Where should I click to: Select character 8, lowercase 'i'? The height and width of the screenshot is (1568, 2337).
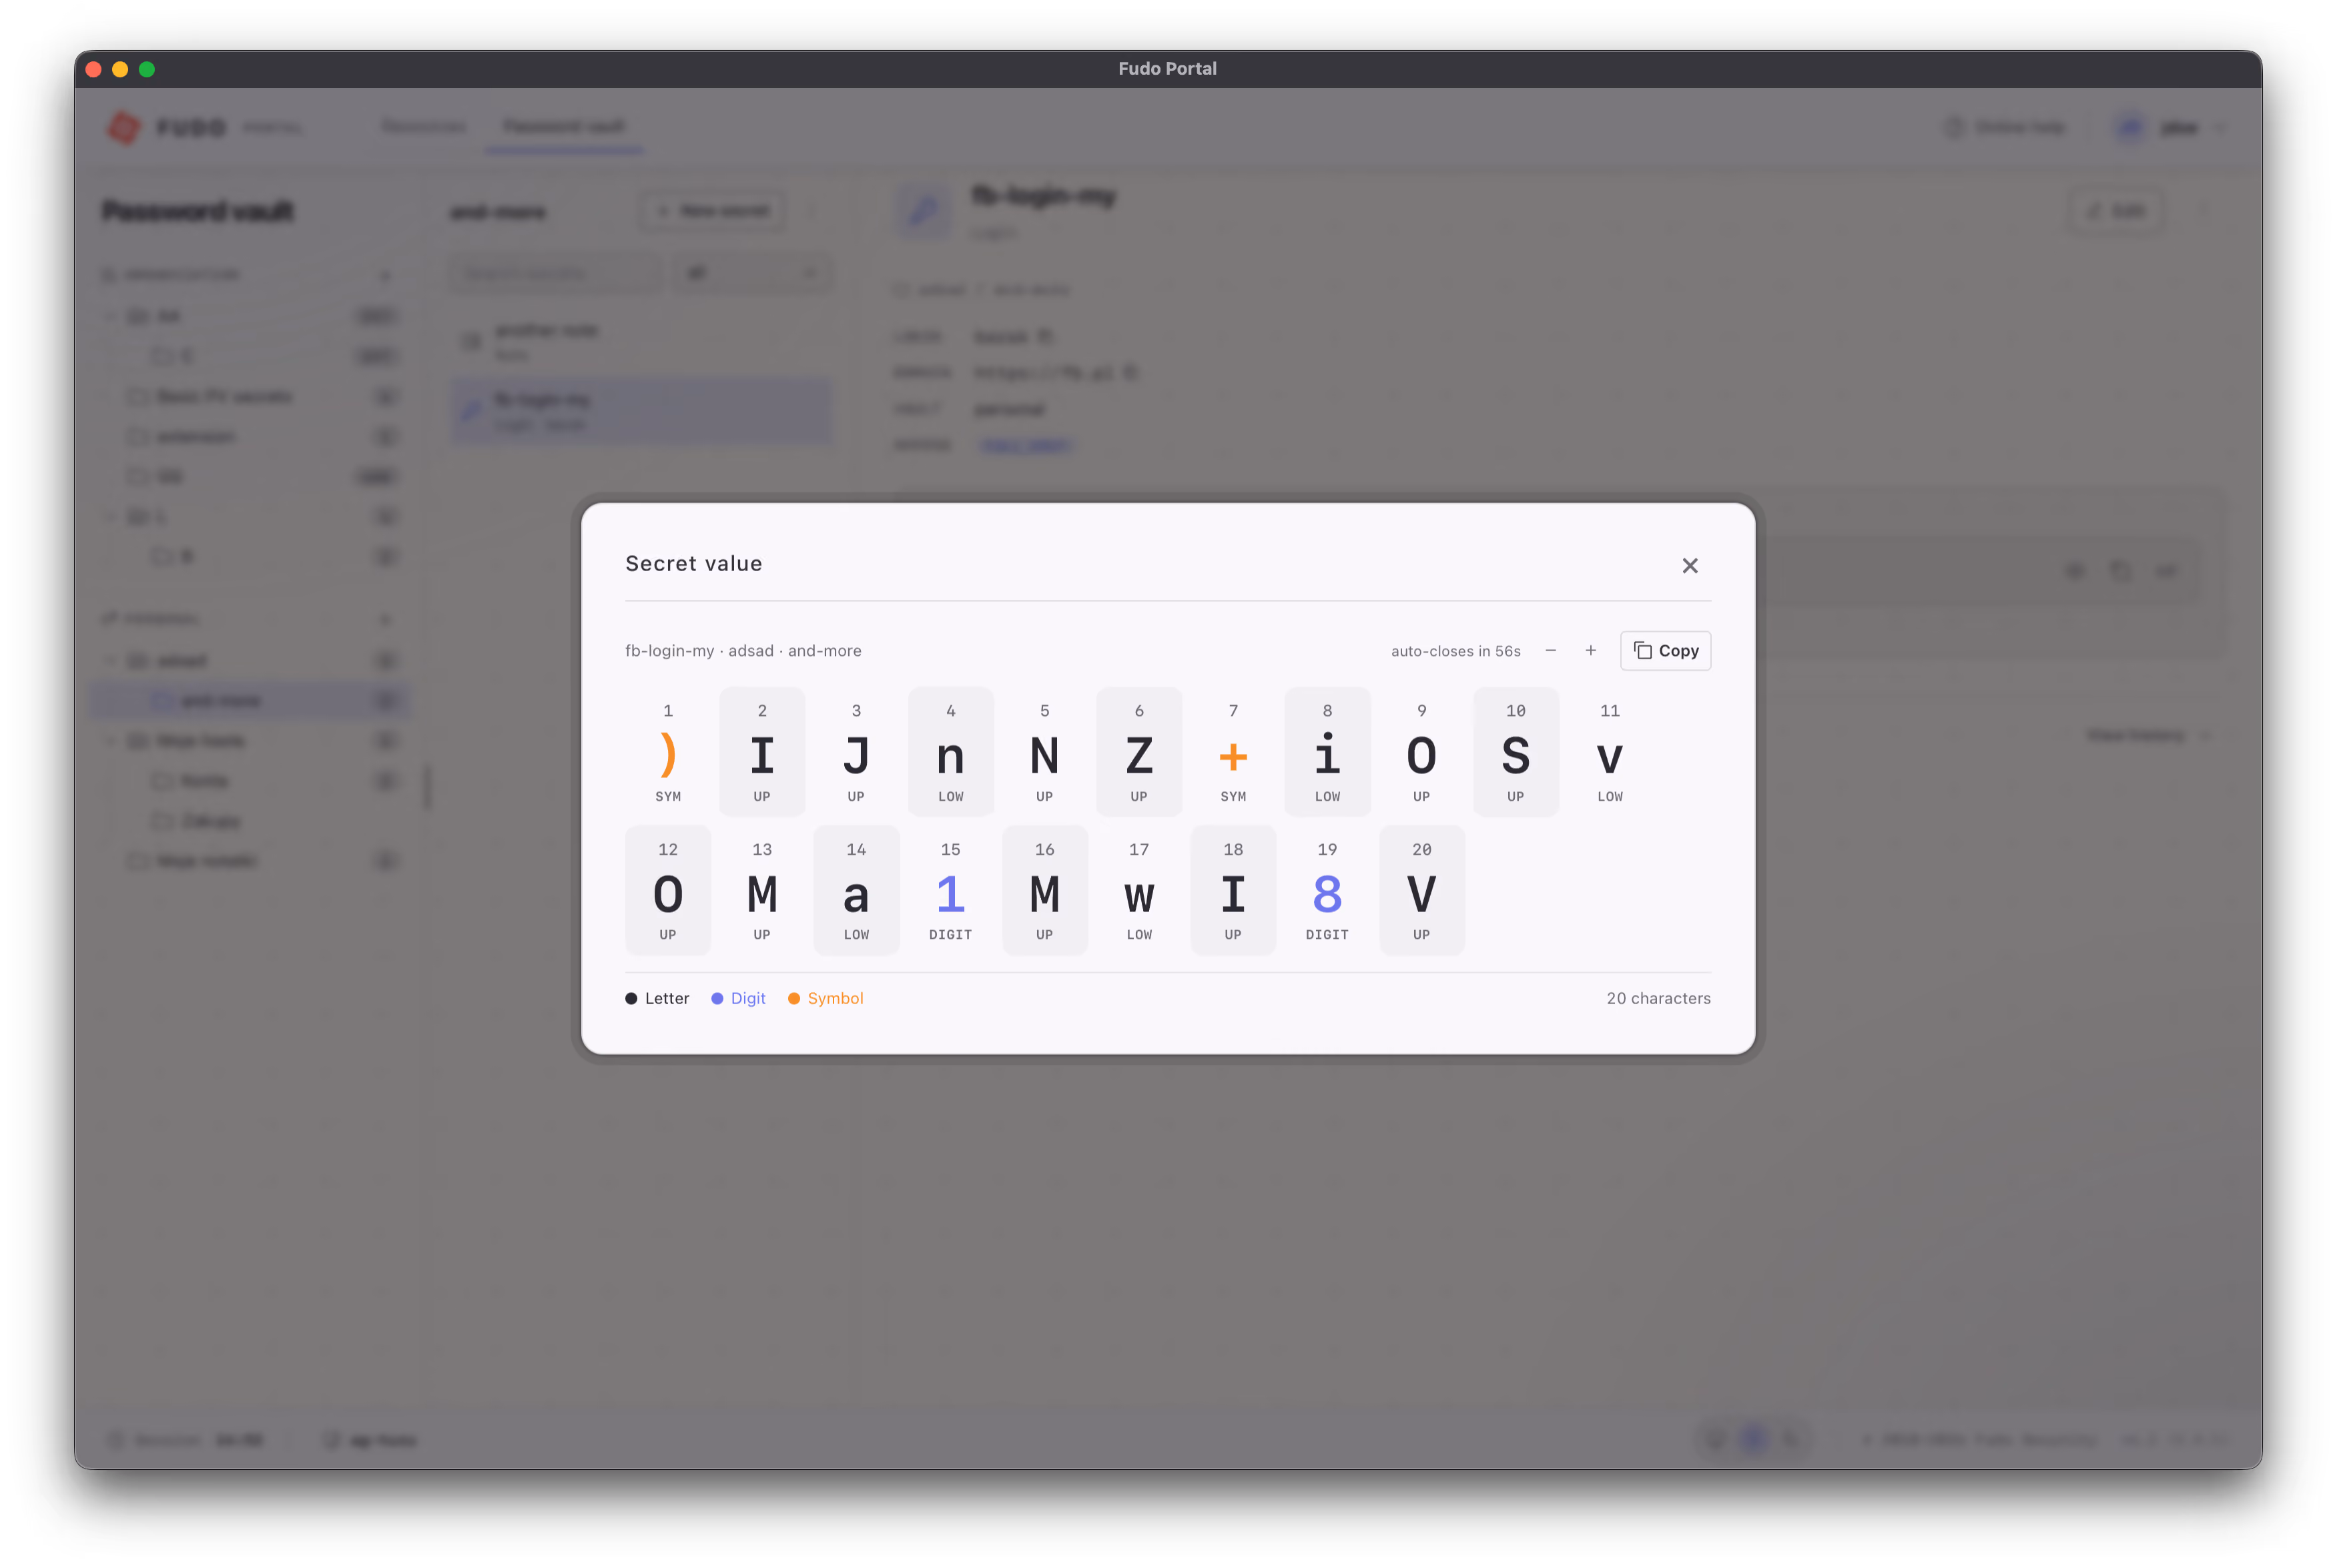[x=1327, y=752]
